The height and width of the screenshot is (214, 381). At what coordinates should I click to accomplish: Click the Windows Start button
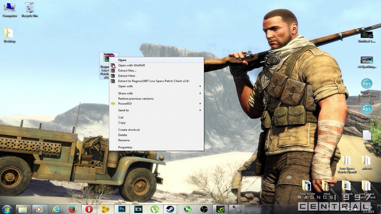point(7,209)
